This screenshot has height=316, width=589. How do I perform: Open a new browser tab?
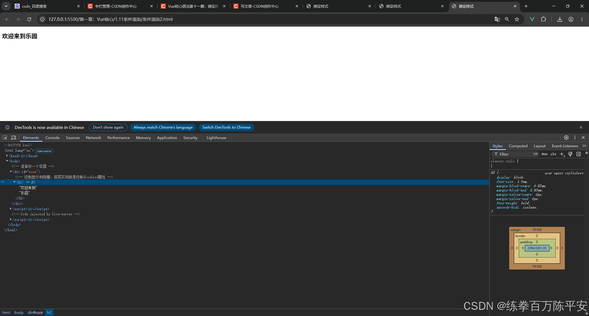point(526,6)
